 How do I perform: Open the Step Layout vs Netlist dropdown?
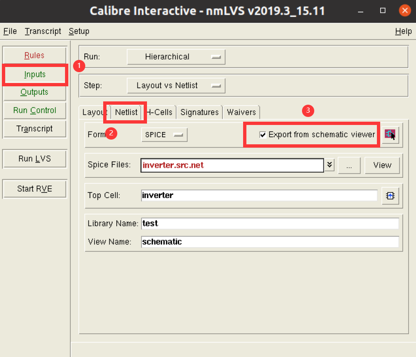[176, 85]
